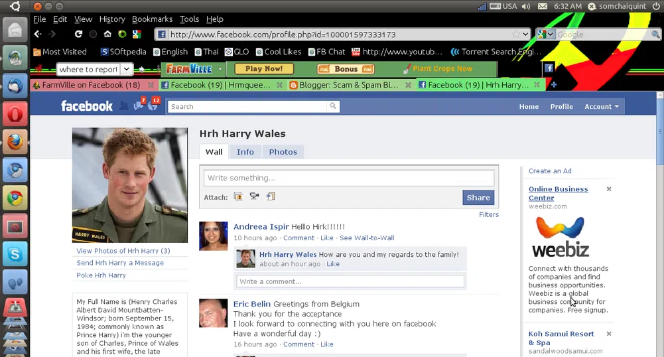The height and width of the screenshot is (357, 664).
Task: Close the Online Business Center ad
Action: (609, 189)
